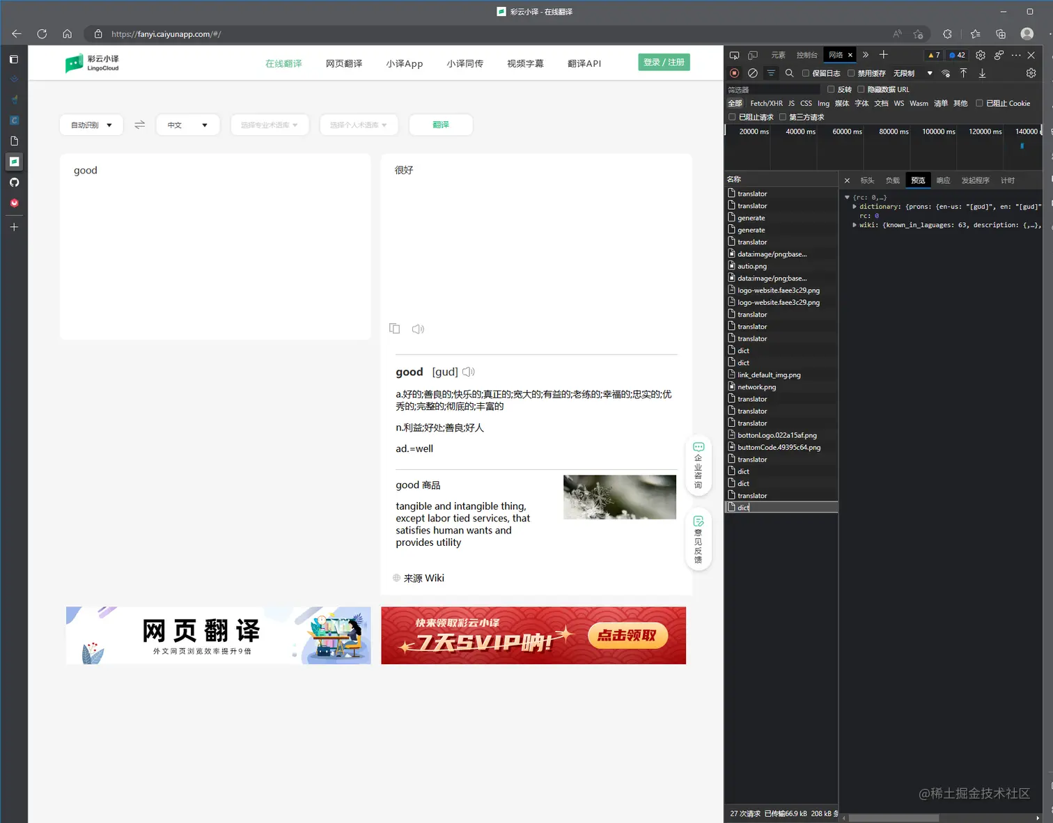
Task: Open the 控制台 panel
Action: pos(806,55)
